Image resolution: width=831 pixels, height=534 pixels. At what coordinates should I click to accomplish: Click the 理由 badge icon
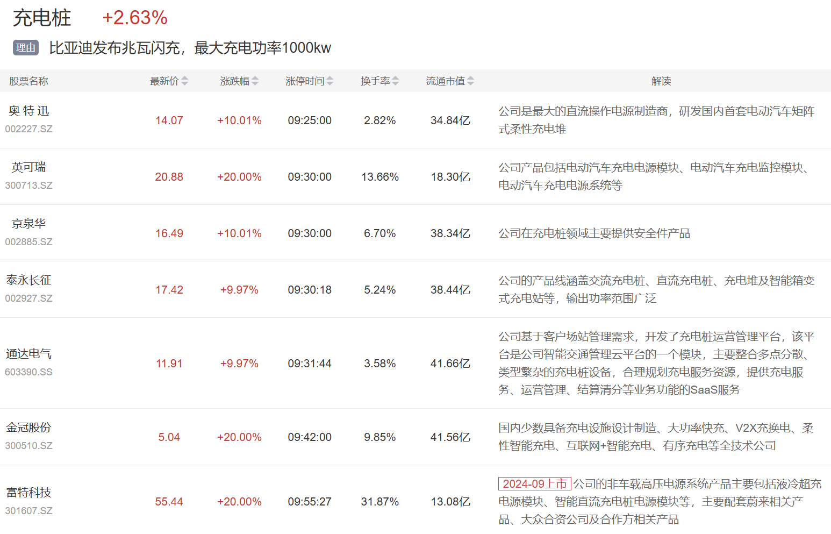click(25, 48)
